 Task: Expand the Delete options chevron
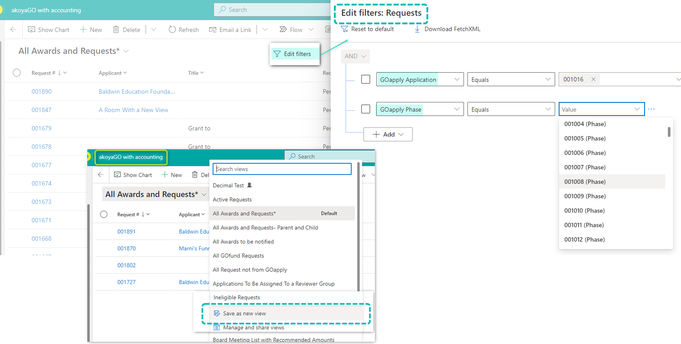[154, 30]
